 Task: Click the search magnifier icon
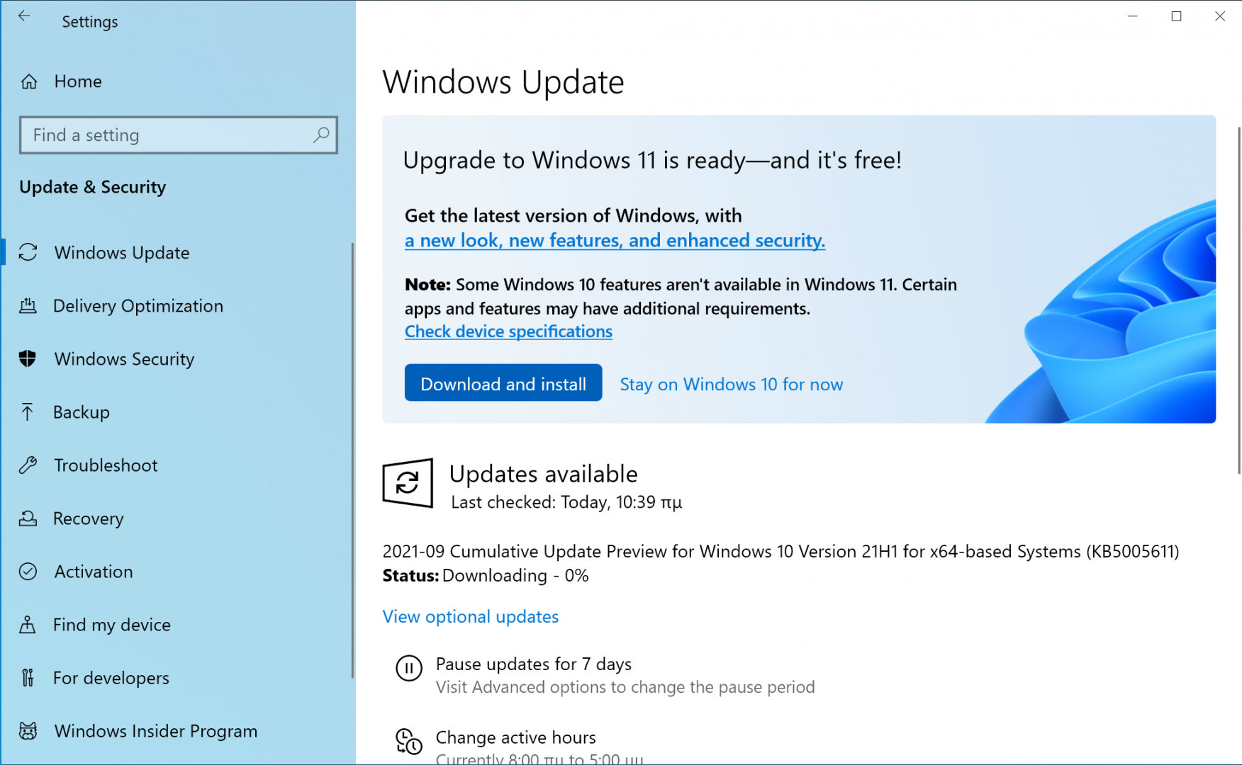[321, 135]
